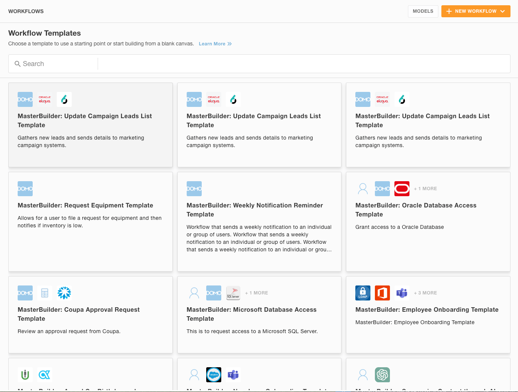518x392 pixels.
Task: Click the Domo icon on Microsoft Database Access card
Action: [x=214, y=293]
